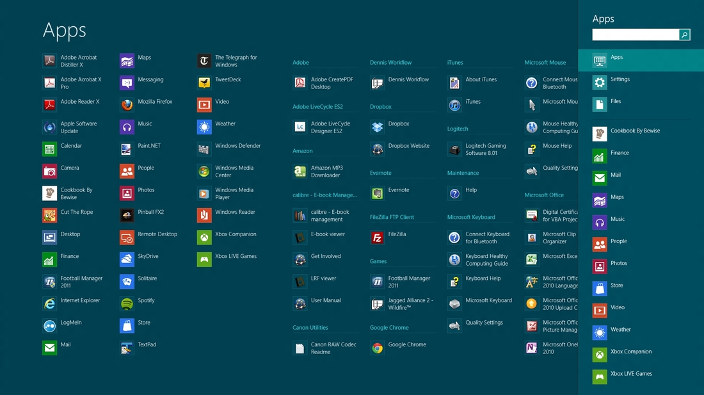
Task: Open the Xbox Companion icon in app grid
Action: point(204,238)
